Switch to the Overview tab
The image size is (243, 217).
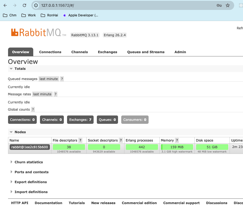point(21,52)
